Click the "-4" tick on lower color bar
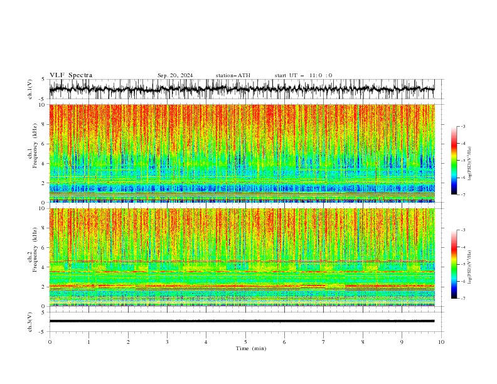497x384 pixels. [x=462, y=247]
